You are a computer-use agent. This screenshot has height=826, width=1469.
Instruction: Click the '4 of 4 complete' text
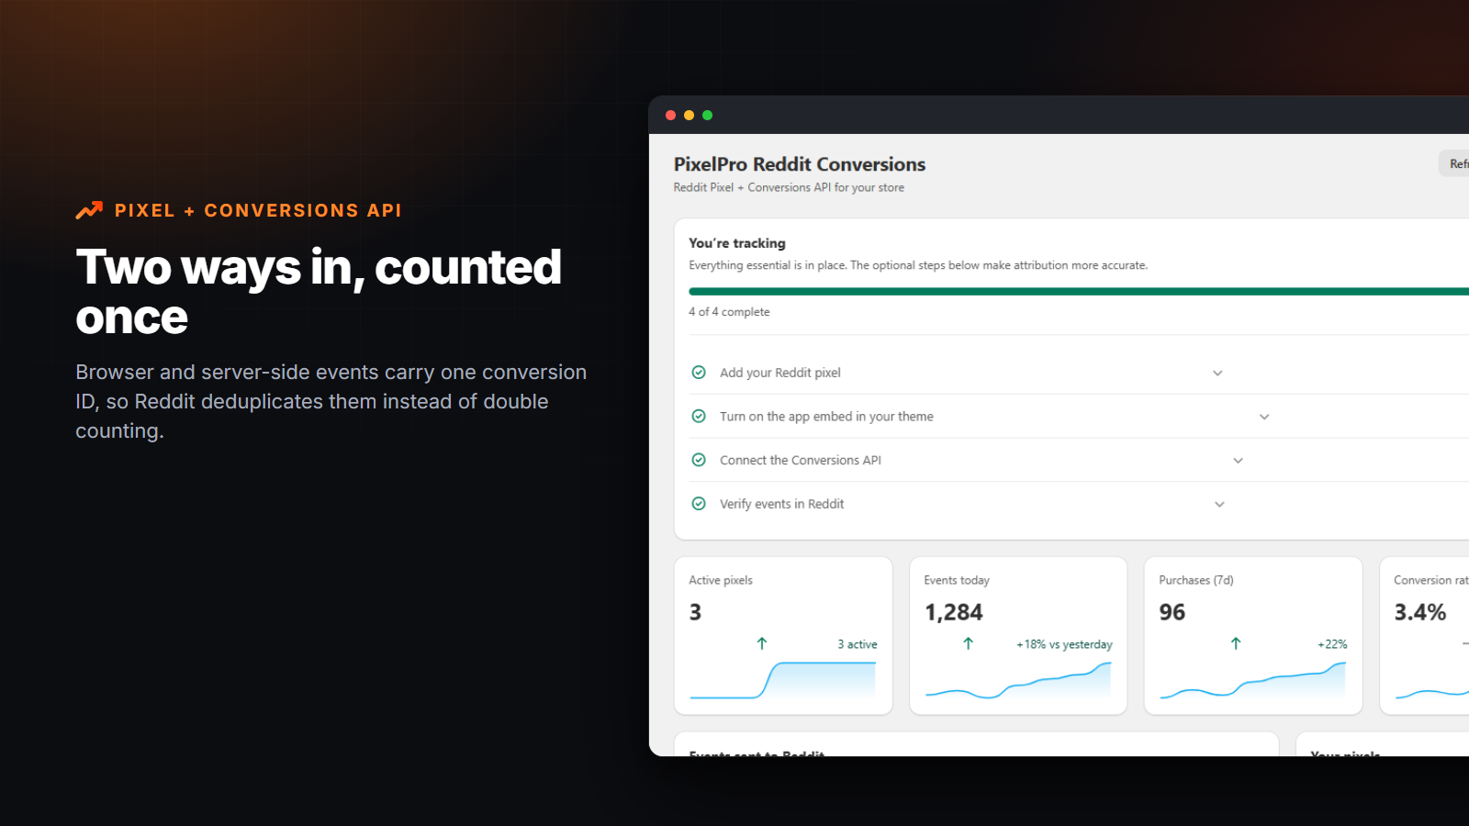point(729,312)
